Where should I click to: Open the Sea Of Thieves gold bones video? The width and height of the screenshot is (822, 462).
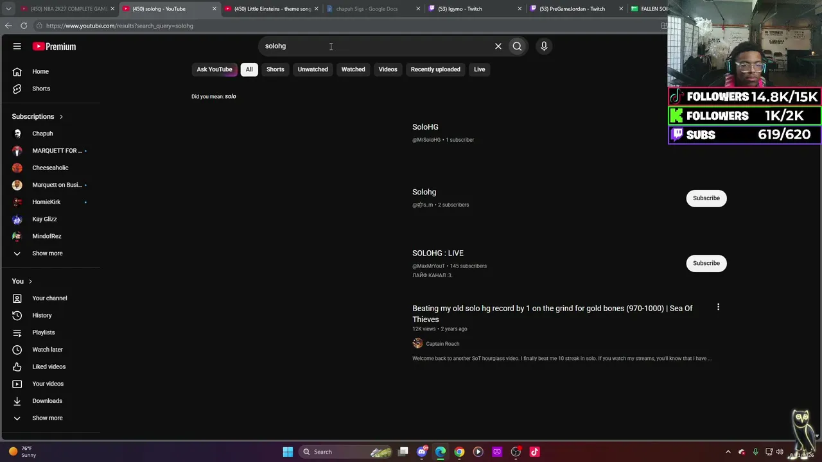552,314
